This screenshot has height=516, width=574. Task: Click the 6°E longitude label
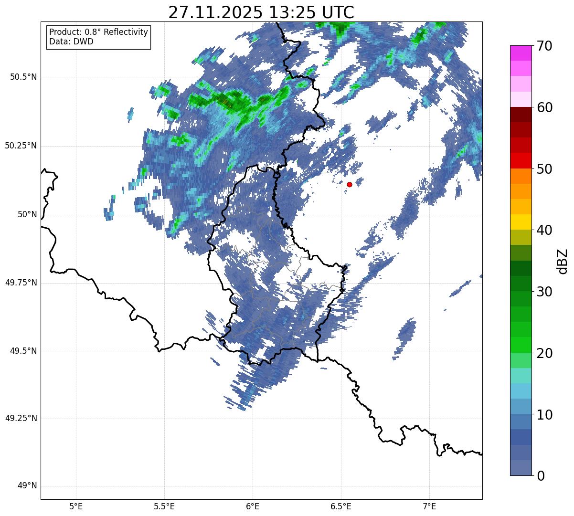click(x=253, y=506)
